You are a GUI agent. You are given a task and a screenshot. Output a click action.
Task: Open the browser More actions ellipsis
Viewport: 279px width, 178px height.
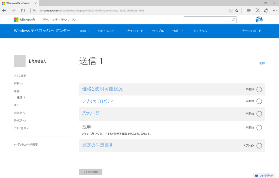point(275,11)
